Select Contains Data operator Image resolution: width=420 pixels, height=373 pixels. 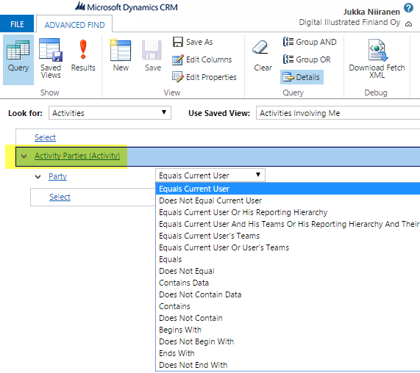[288, 283]
